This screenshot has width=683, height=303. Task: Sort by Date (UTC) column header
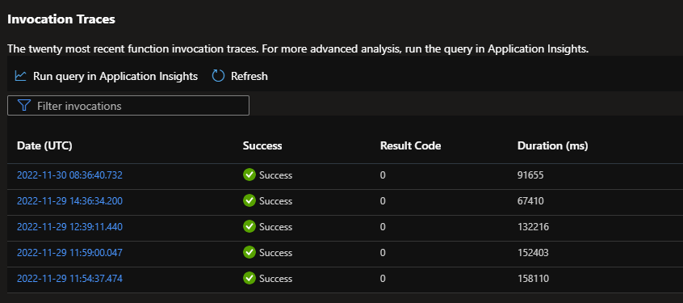coord(44,146)
